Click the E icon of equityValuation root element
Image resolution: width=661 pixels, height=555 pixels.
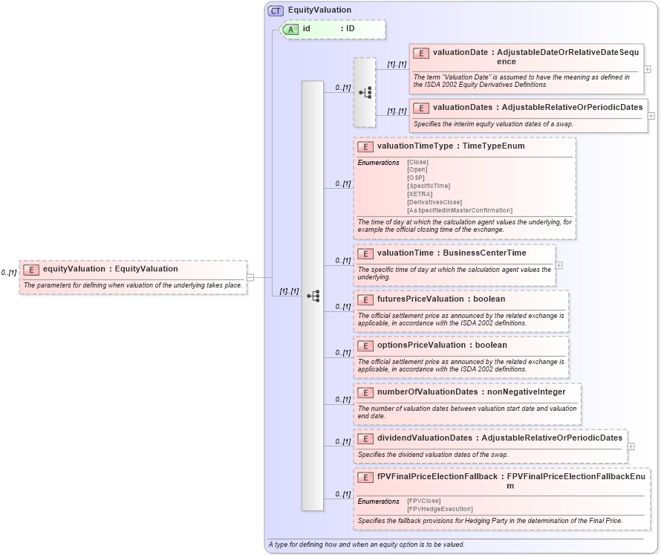[x=30, y=269]
